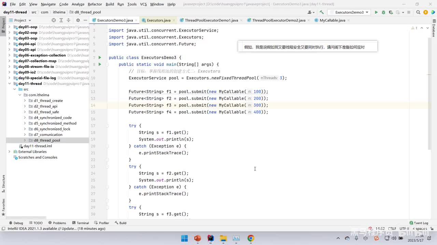Open the Build tool window
This screenshot has width=437, height=245.
[121, 223]
